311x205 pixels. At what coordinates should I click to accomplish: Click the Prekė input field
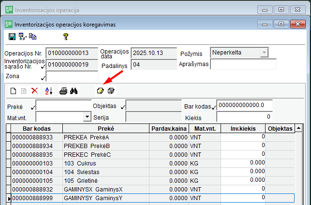(x=63, y=105)
